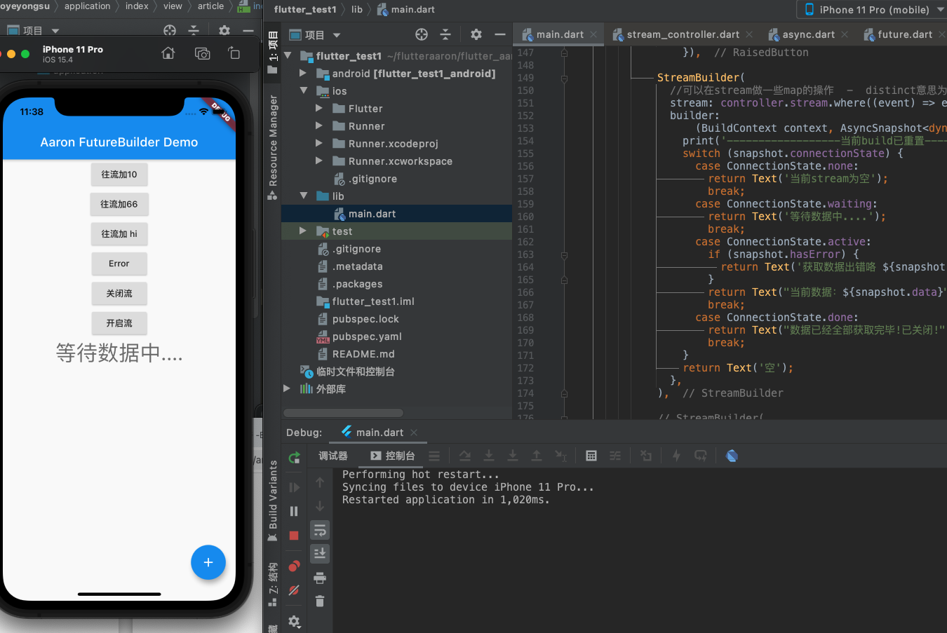Open Z: 结构 structure tool window
The image size is (947, 633).
click(x=273, y=585)
